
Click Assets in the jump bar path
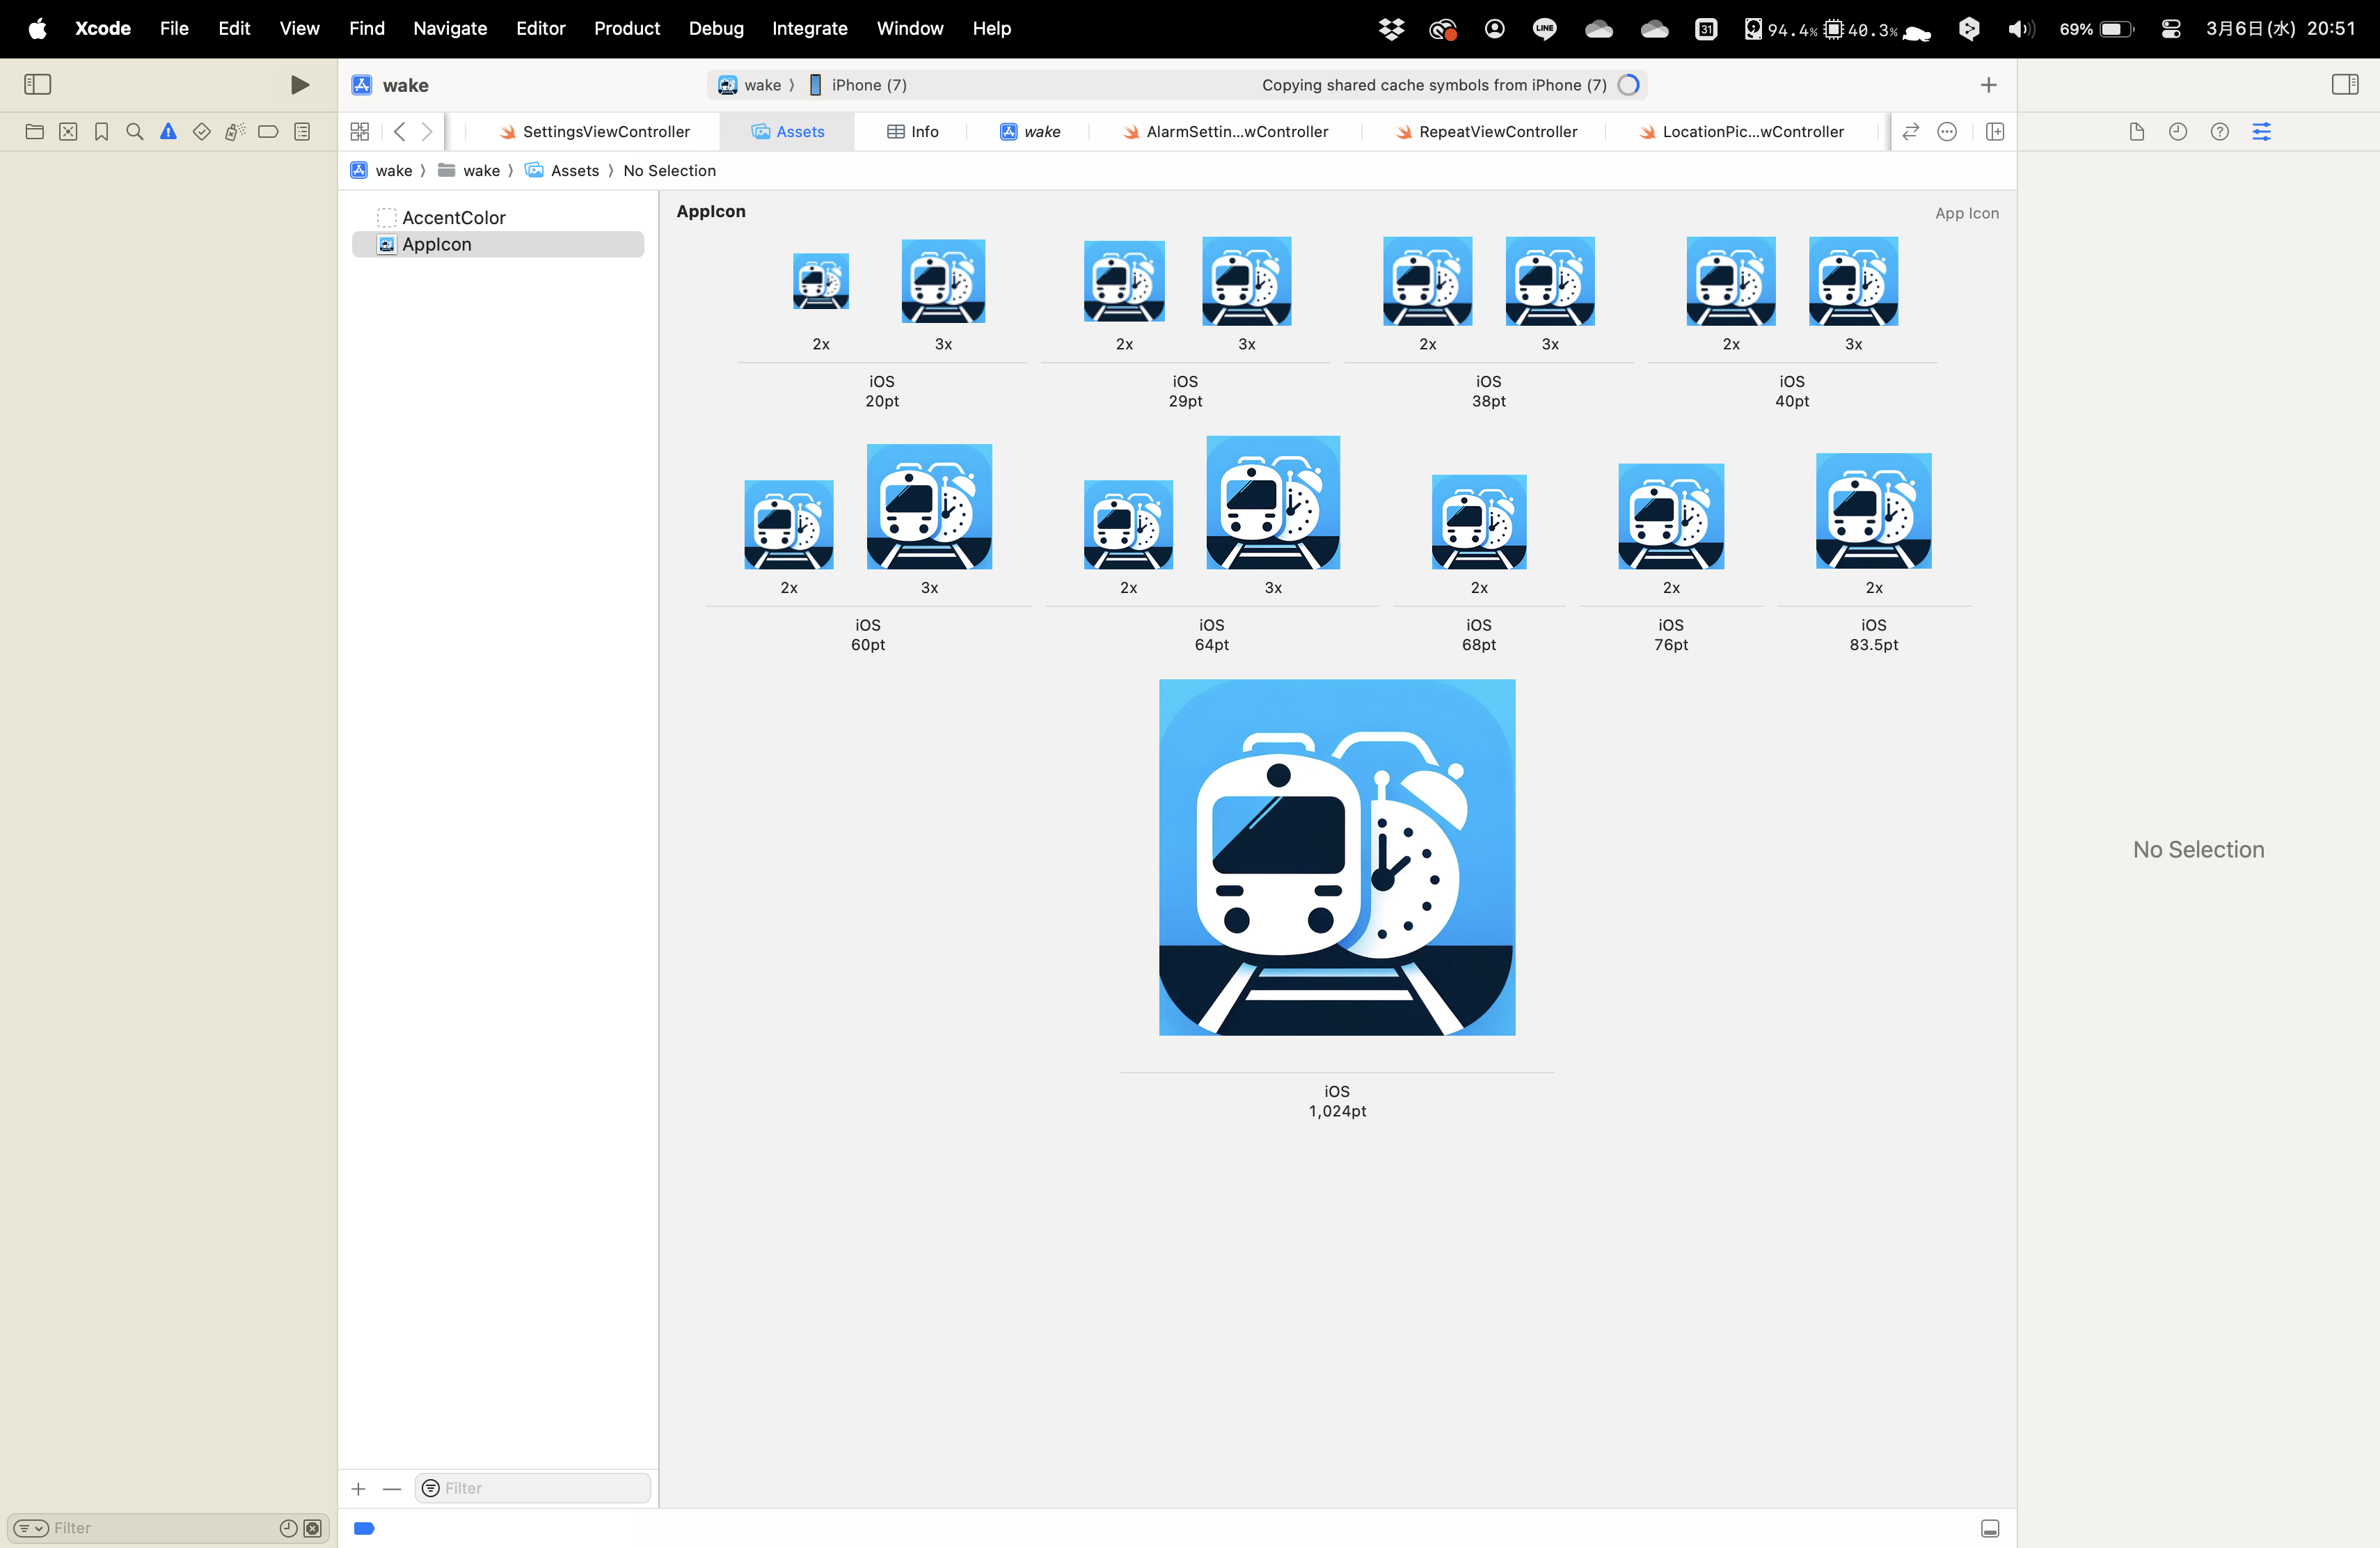[x=563, y=170]
